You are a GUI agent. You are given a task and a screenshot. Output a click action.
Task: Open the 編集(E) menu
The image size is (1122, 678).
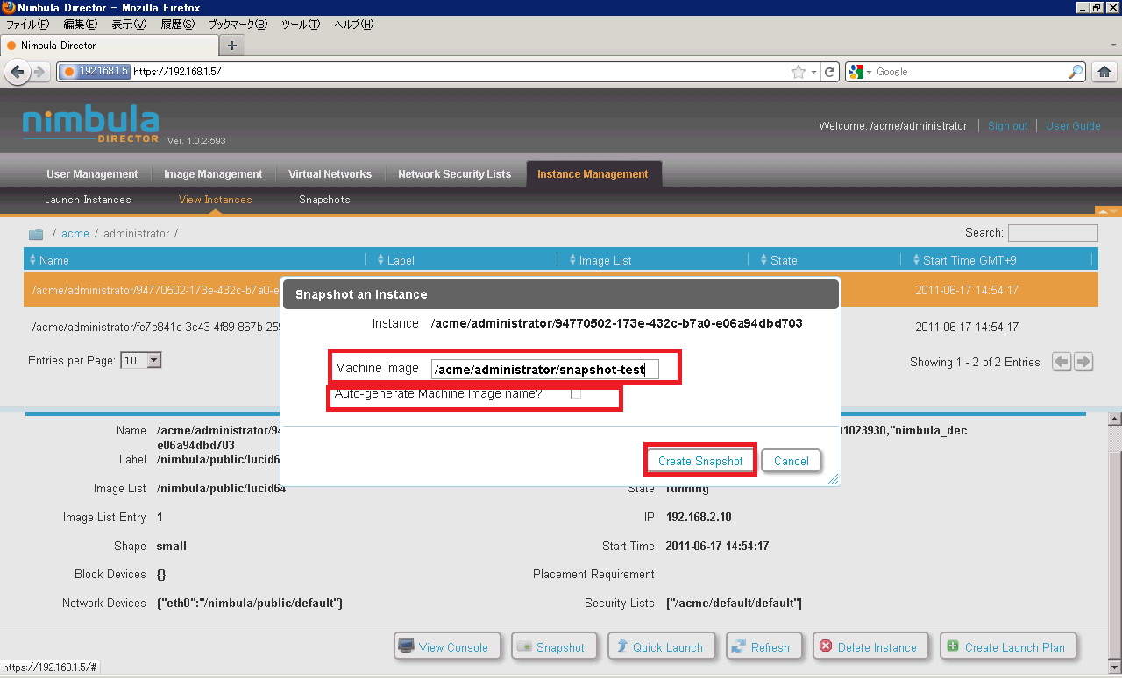81,25
